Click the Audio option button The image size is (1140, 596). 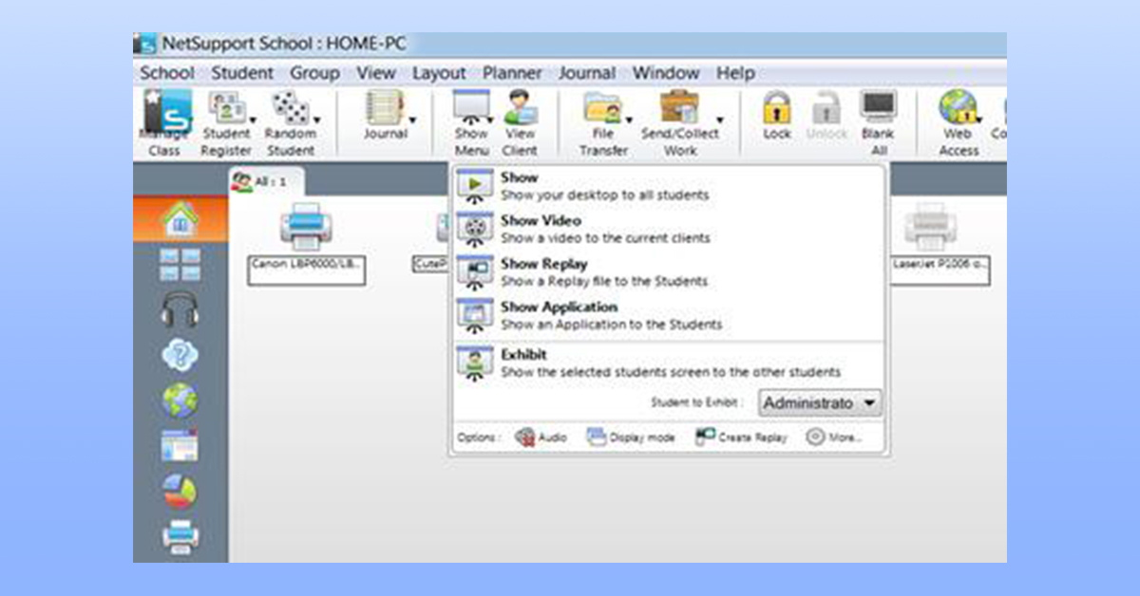(x=541, y=438)
